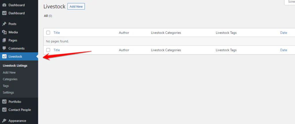Check the select-all checkbox in table footer
Image resolution: width=295 pixels, height=124 pixels.
click(48, 50)
